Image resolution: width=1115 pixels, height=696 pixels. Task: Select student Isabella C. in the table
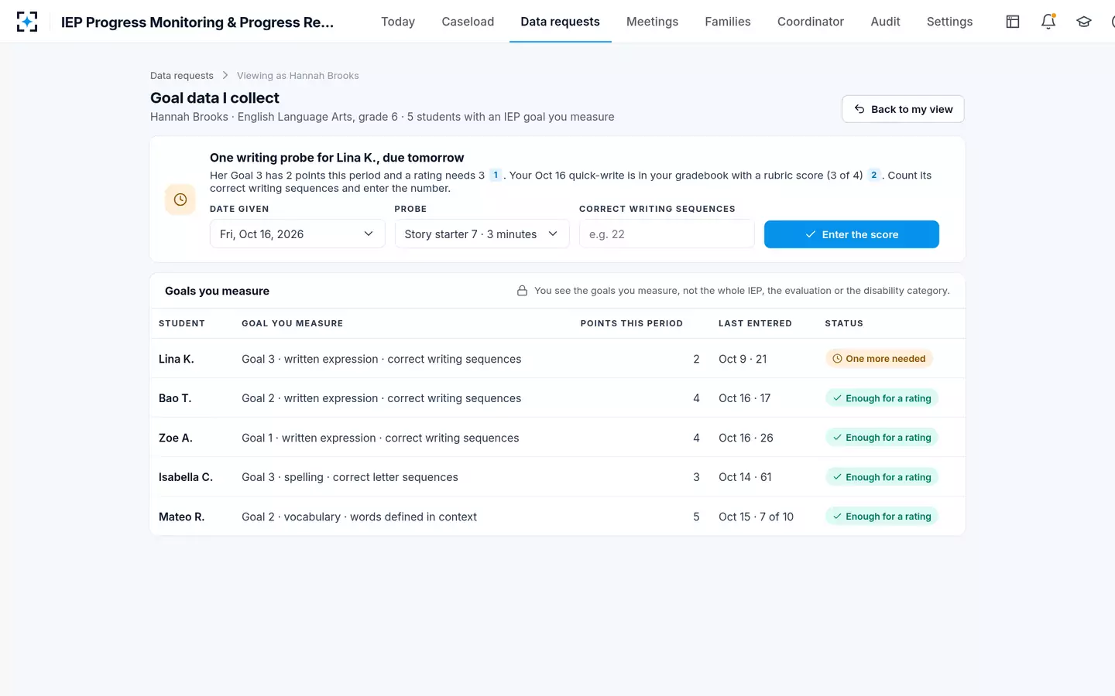click(x=186, y=477)
